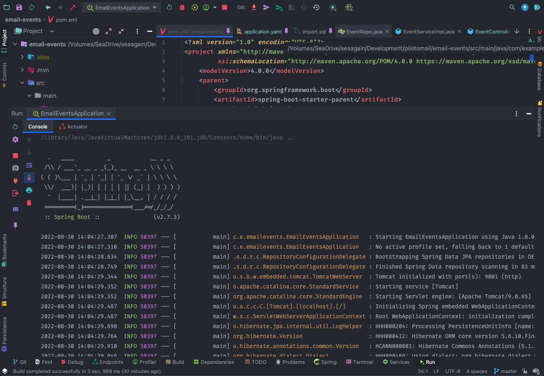Collapse the email-events project root
Viewport: 544px width, 376px height.
click(15, 44)
